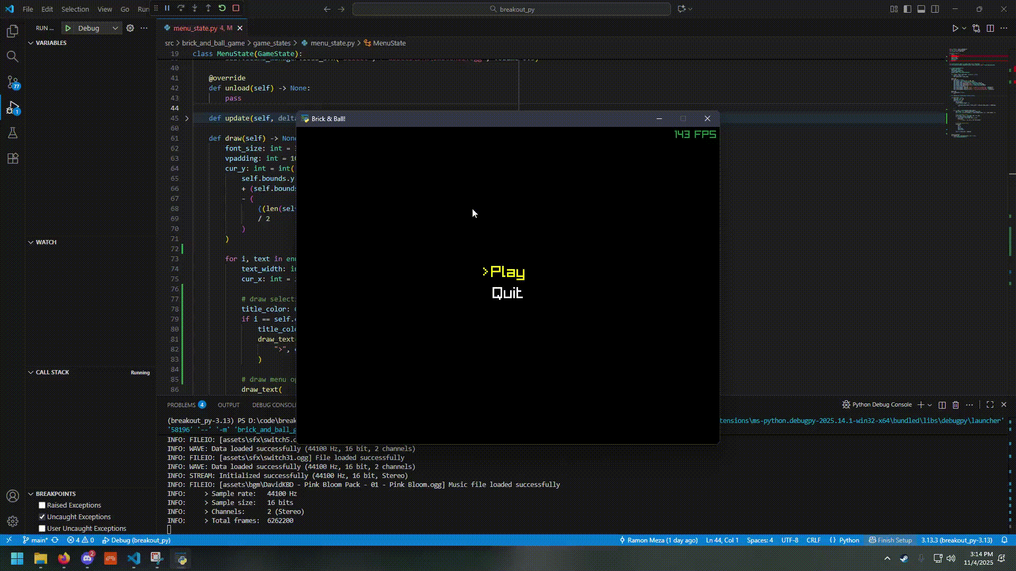This screenshot has height=571, width=1016.
Task: Enable Raised Exceptions breakpoint
Action: click(42, 505)
